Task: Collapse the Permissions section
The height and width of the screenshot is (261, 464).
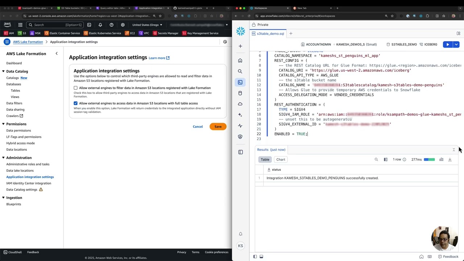Action: pyautogui.click(x=3, y=124)
